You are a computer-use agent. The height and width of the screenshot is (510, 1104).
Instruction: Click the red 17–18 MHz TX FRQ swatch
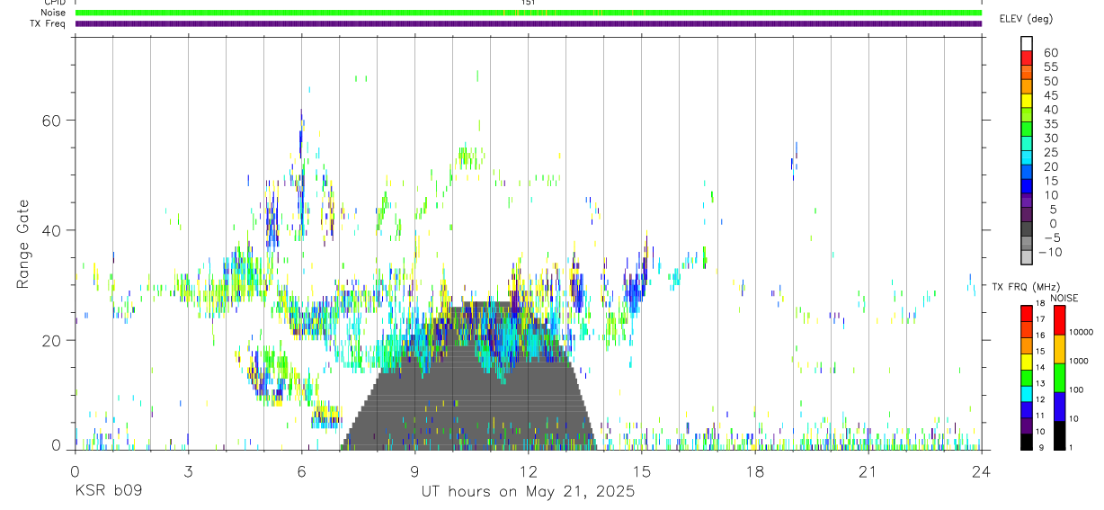click(1027, 314)
